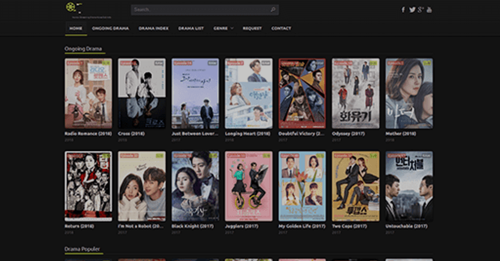The width and height of the screenshot is (500, 261).
Task: Open the Request menu item
Action: pyautogui.click(x=252, y=29)
